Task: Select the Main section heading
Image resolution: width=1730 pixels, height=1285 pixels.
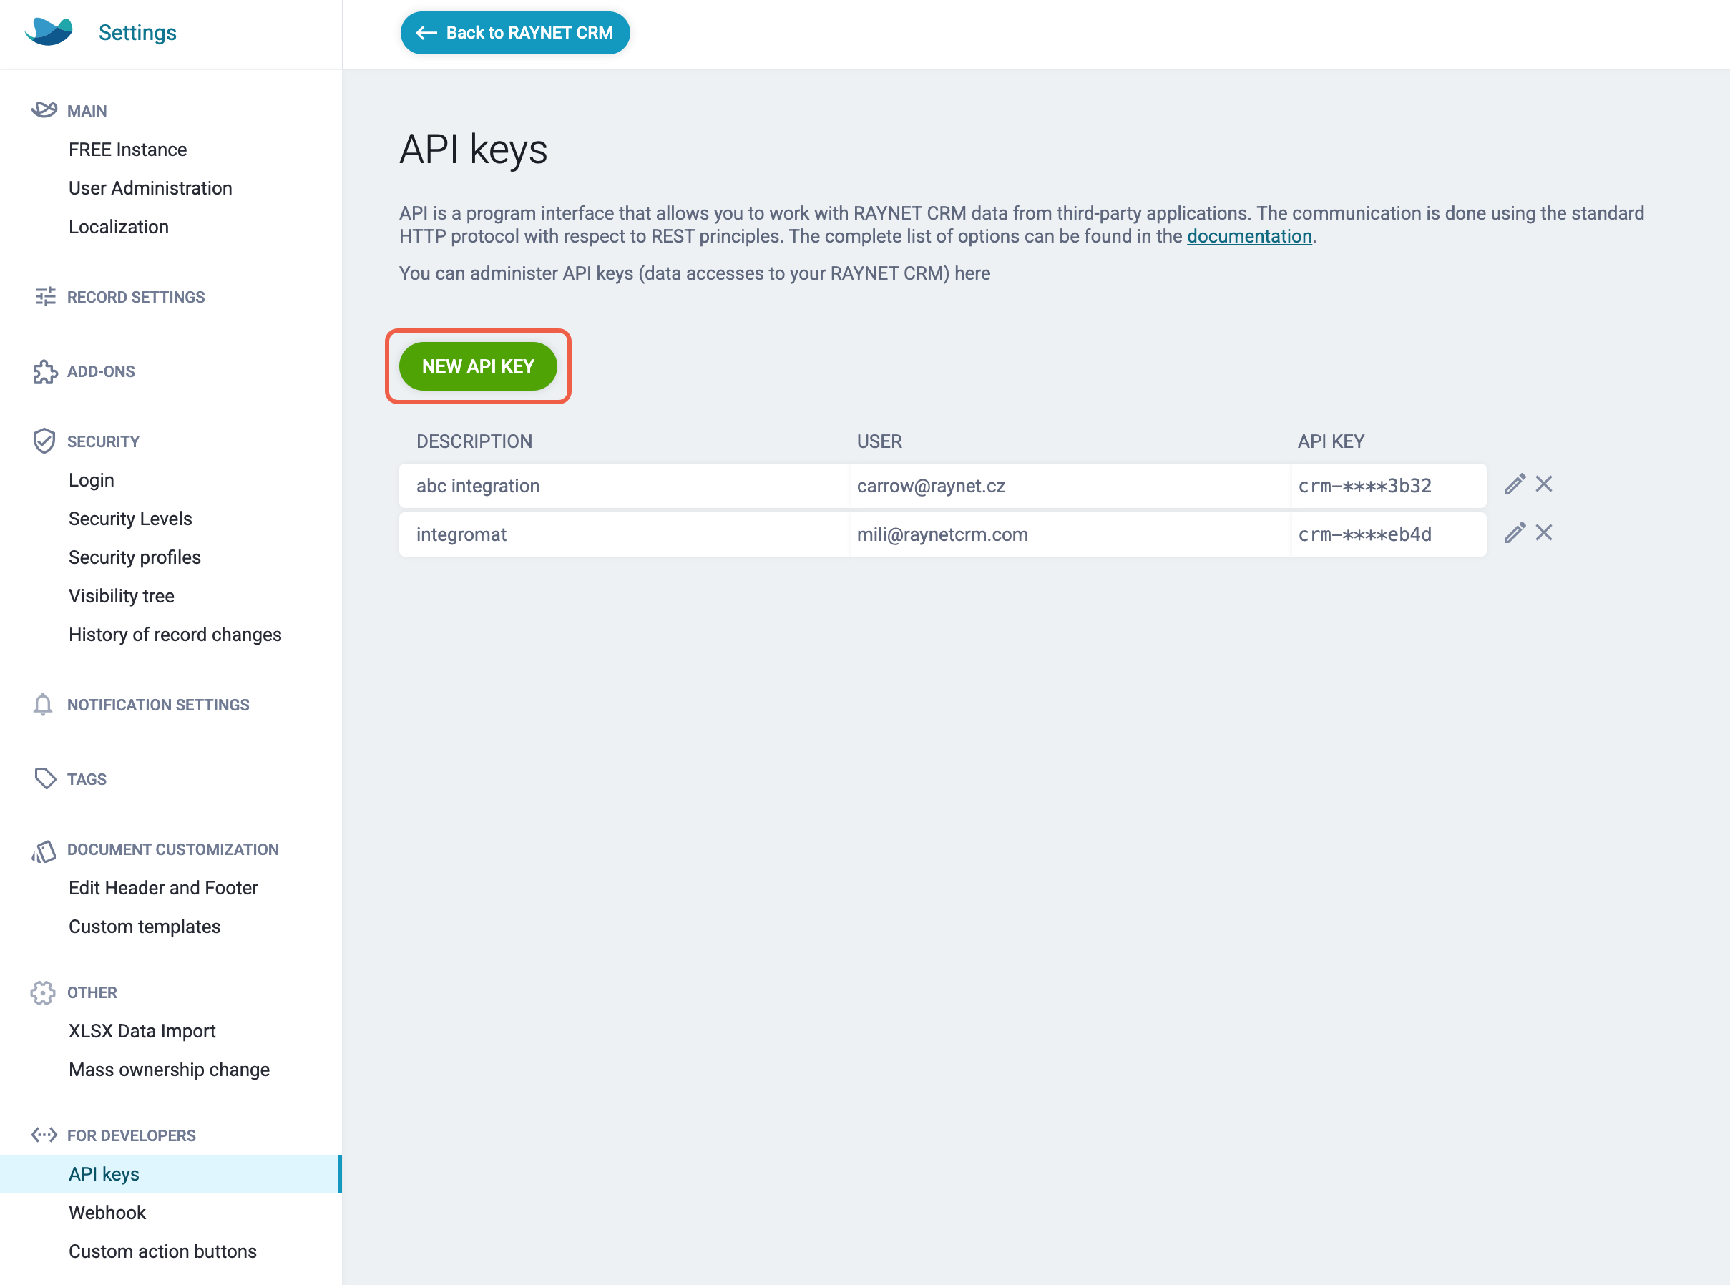Action: [x=87, y=111]
